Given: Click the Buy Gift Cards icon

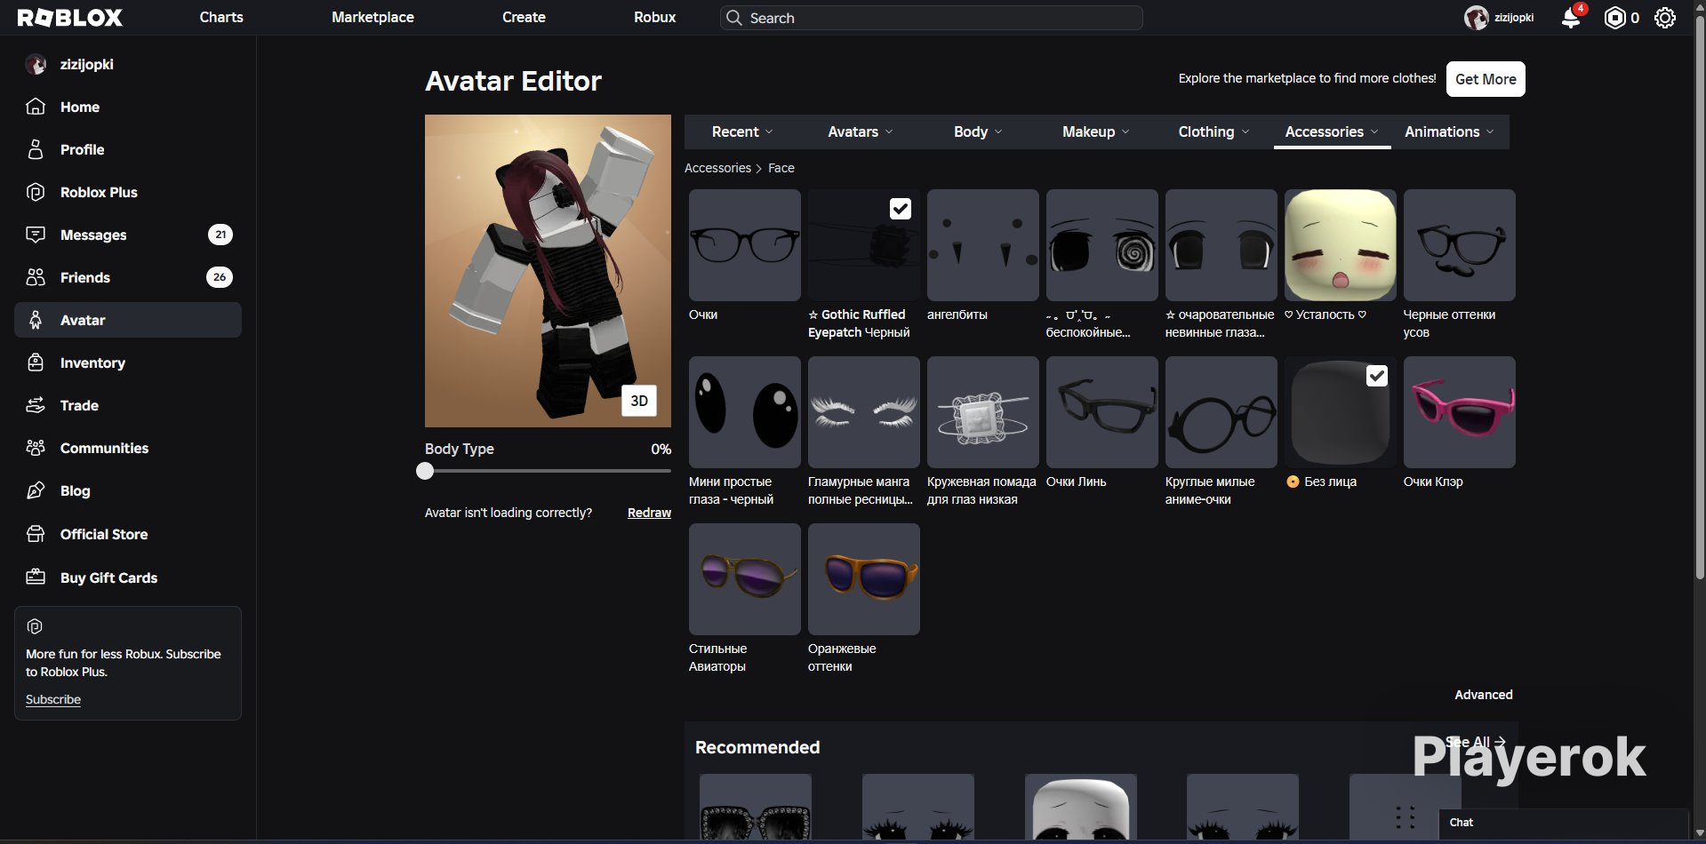Looking at the screenshot, I should point(36,577).
